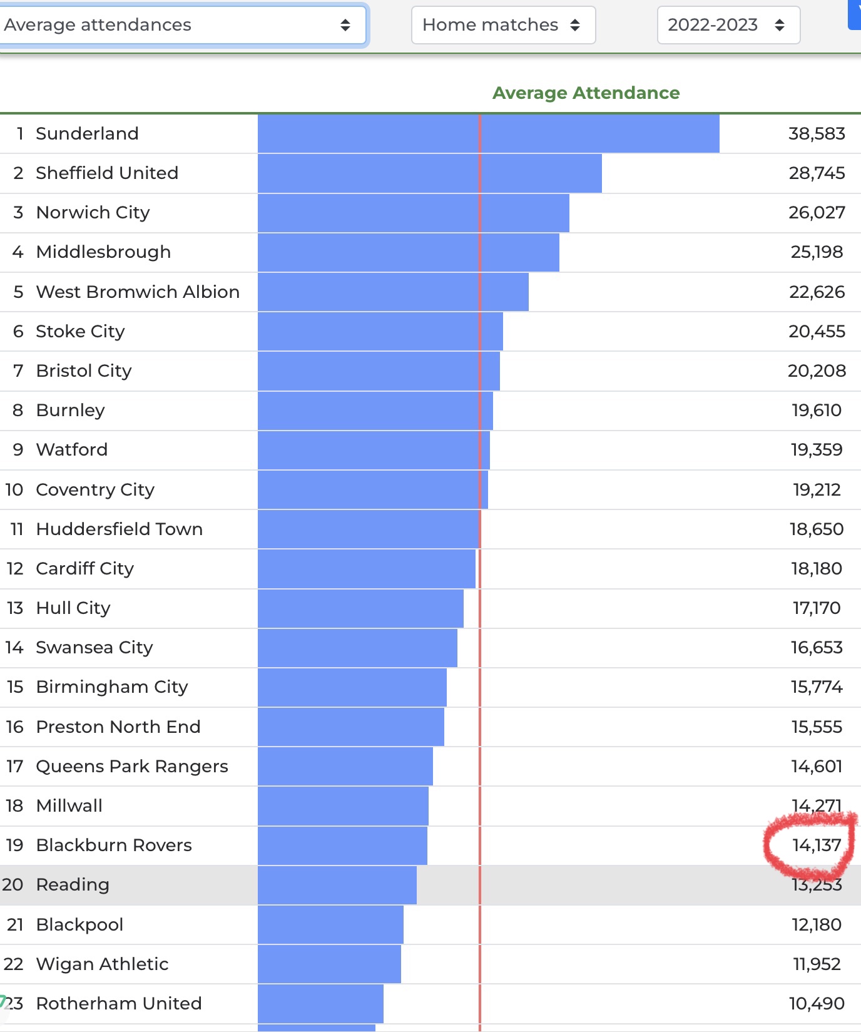
Task: Open the 2022-2023 season dropdown
Action: coord(728,25)
